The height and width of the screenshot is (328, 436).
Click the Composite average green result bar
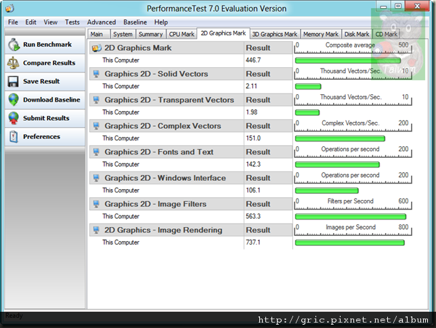348,60
